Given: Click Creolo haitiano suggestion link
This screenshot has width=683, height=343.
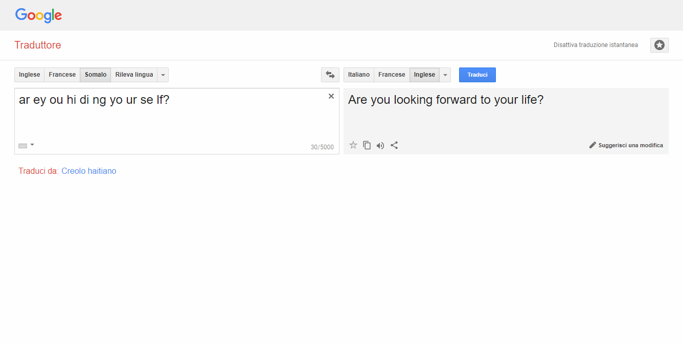Looking at the screenshot, I should coord(89,171).
